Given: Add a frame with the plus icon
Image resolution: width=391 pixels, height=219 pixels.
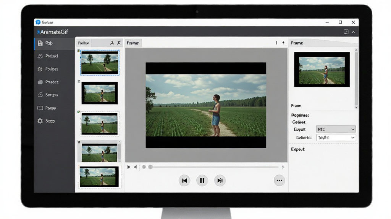Looking at the screenshot, I should click(x=283, y=43).
